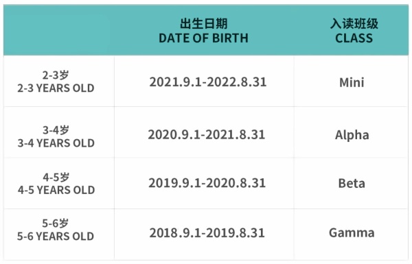Select the 5-6 YEARS OLD row label
This screenshot has height=264, width=412.
pyautogui.click(x=56, y=237)
